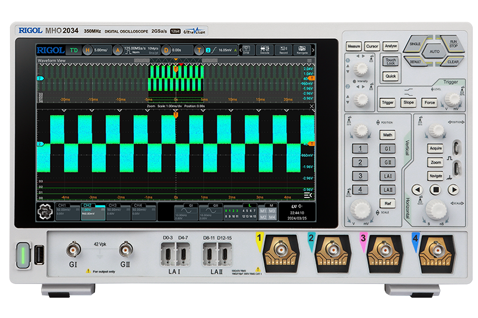Toggle the Touch Lock button
478x318 pixels.
click(x=390, y=63)
